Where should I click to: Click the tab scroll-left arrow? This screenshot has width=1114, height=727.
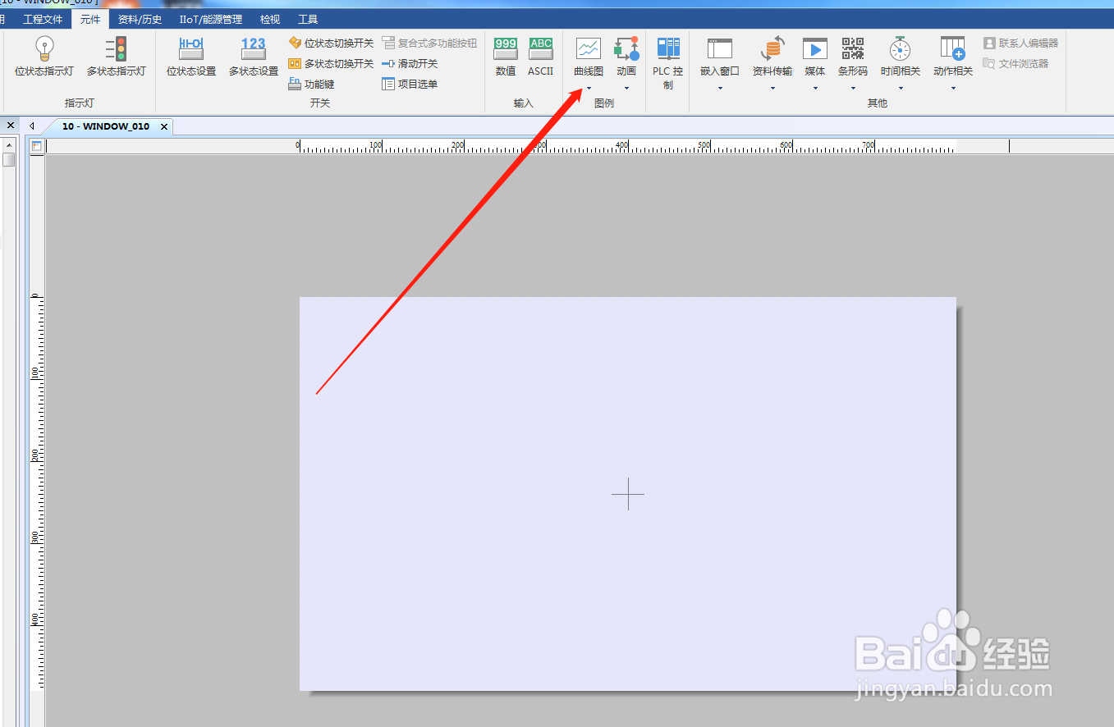[31, 126]
